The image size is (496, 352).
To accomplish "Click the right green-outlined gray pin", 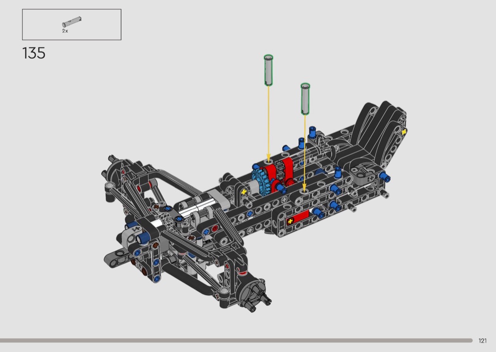I will [x=305, y=98].
